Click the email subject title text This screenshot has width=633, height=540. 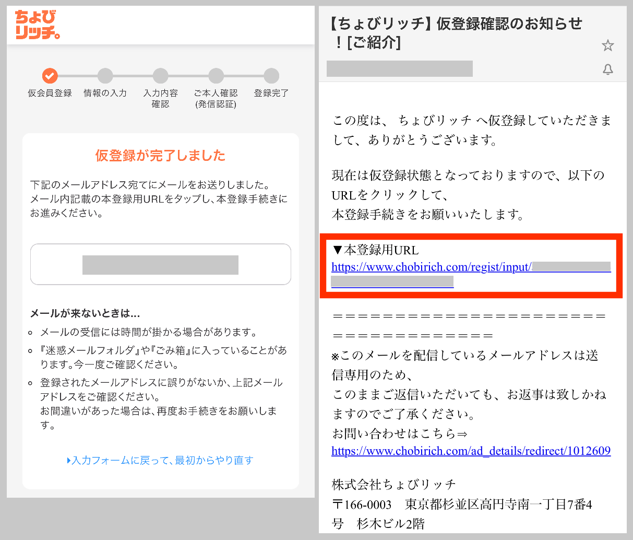pos(456,32)
